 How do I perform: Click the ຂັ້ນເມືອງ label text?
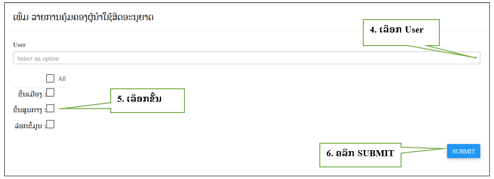[30, 93]
